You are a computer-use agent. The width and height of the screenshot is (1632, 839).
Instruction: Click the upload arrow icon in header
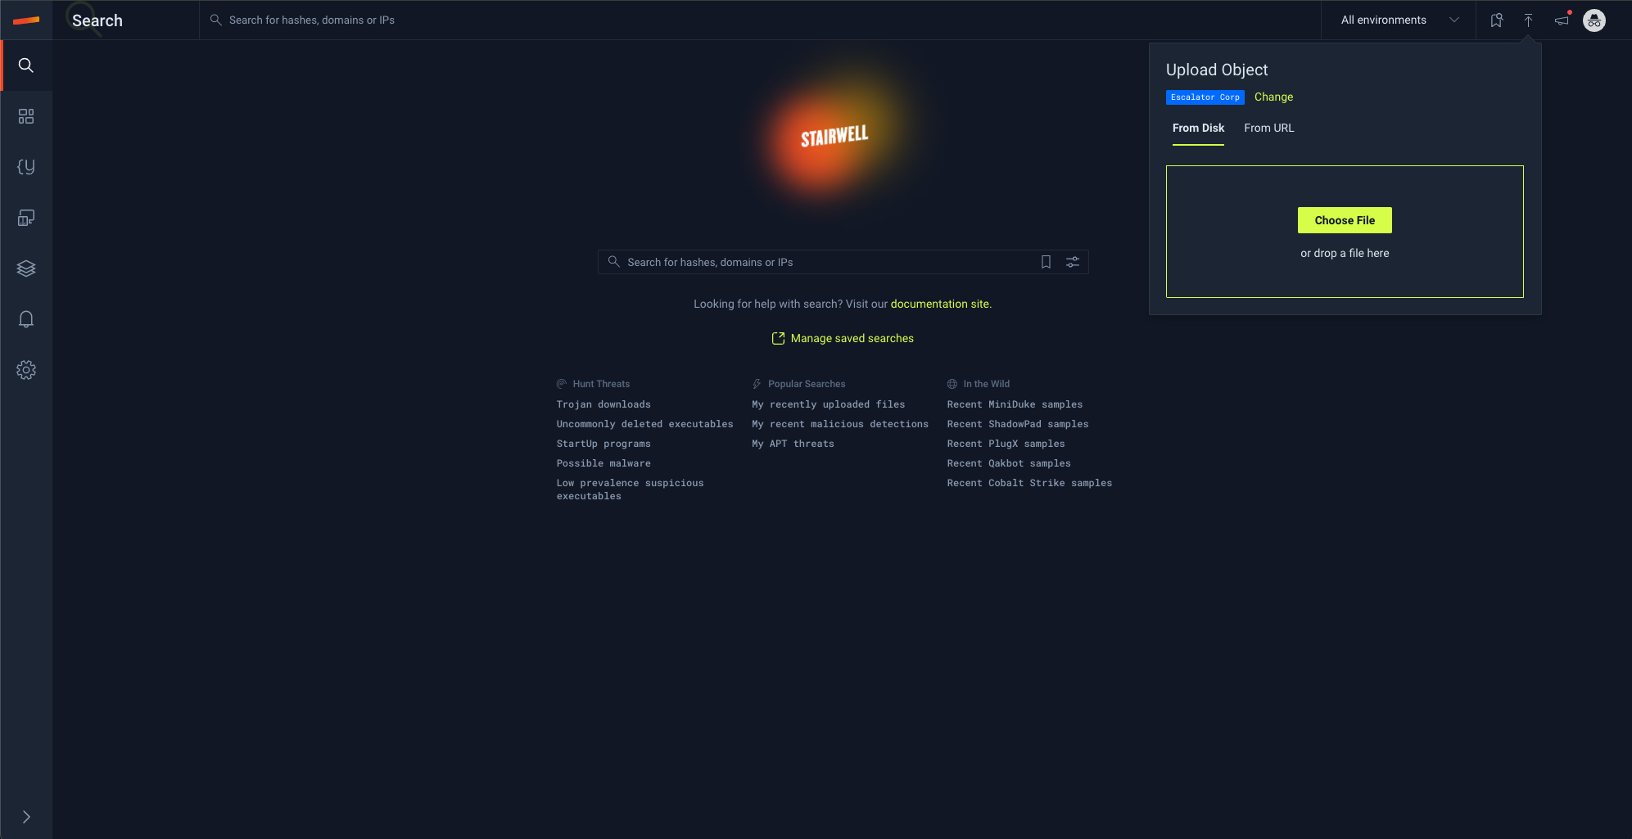click(1528, 20)
